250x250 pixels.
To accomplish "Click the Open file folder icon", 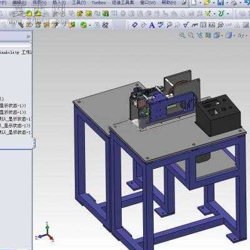I will click(x=207, y=2).
